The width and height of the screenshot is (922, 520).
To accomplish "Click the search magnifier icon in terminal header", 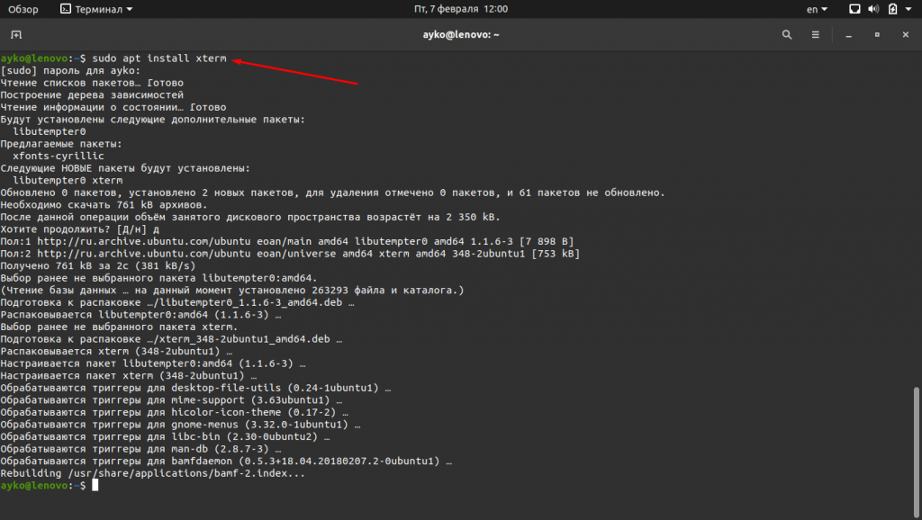I will 787,35.
